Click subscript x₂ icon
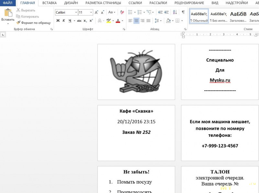The width and height of the screenshot is (259, 193). pos(85,21)
